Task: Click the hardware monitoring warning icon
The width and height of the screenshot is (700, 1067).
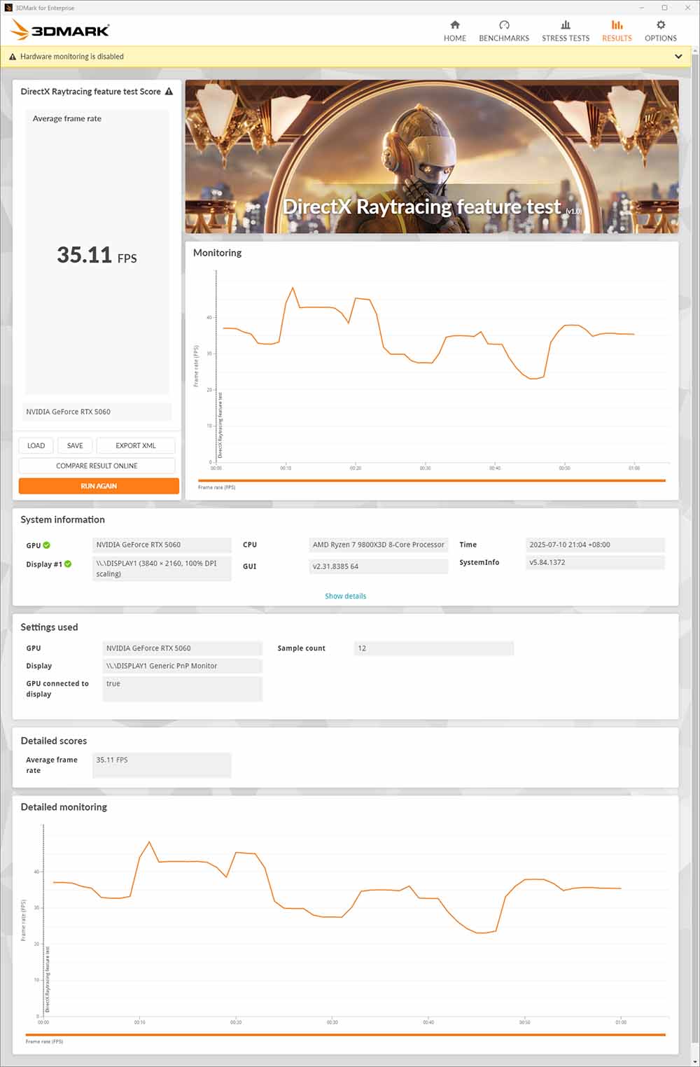Action: pos(13,57)
